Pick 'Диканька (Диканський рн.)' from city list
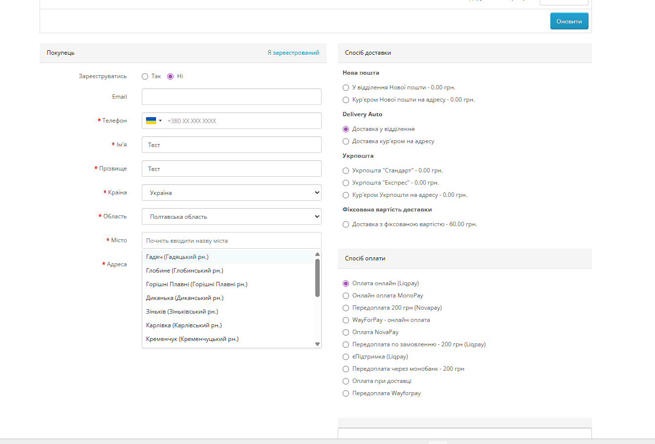The width and height of the screenshot is (655, 444). click(x=228, y=298)
